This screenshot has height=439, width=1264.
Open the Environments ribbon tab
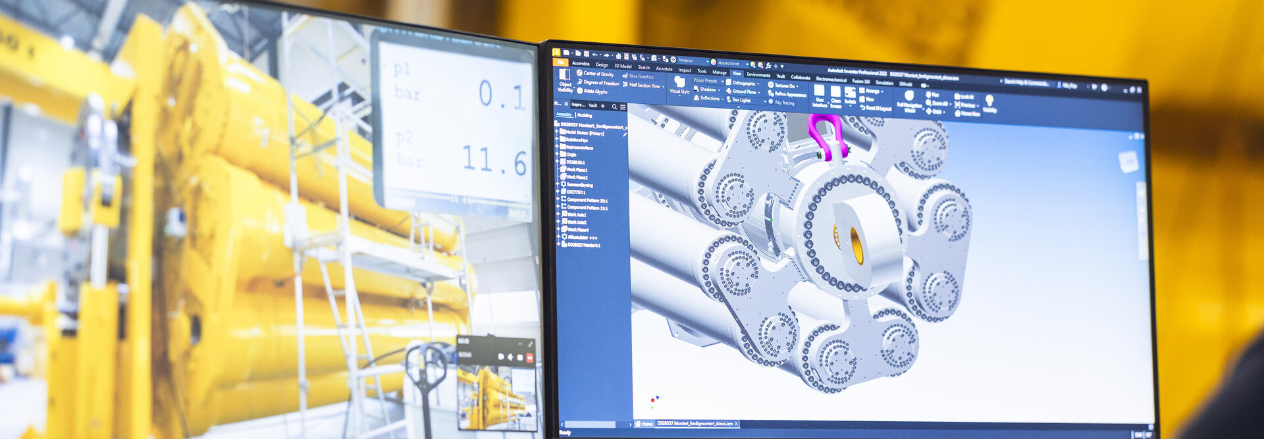click(x=758, y=75)
